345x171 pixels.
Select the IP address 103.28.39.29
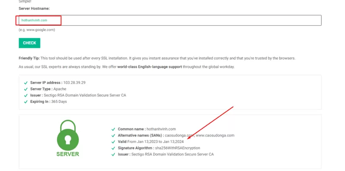click(x=74, y=83)
